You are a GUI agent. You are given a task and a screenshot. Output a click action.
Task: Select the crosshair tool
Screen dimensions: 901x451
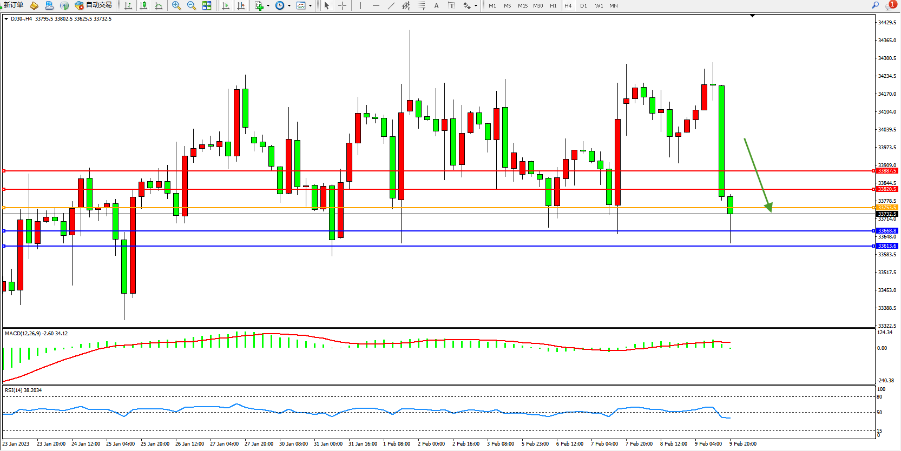(x=342, y=5)
